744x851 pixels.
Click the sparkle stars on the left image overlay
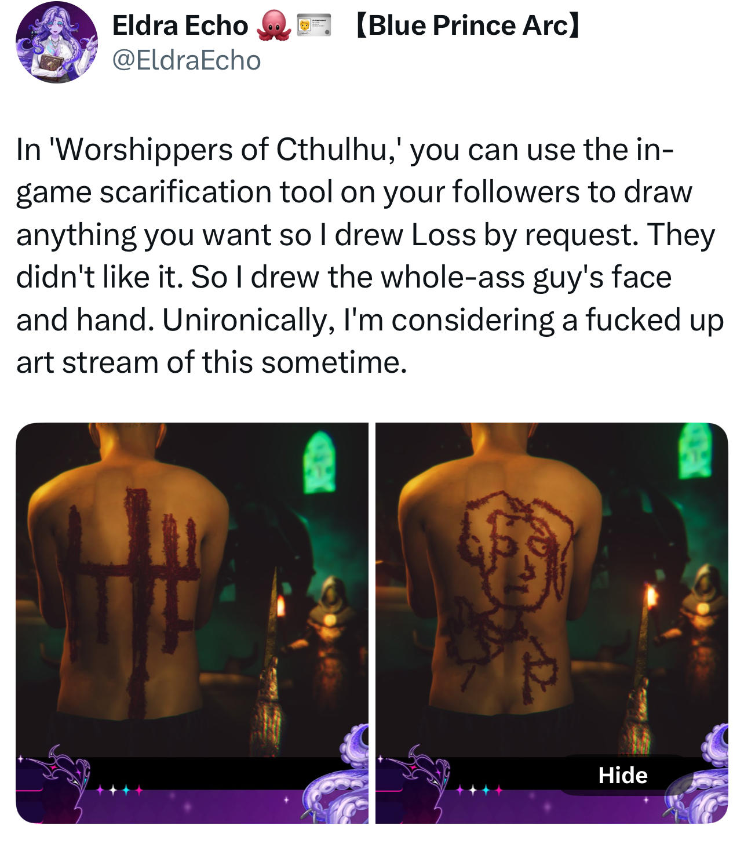118,790
